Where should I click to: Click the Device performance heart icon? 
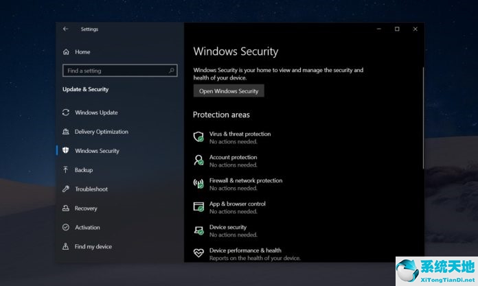pyautogui.click(x=198, y=253)
